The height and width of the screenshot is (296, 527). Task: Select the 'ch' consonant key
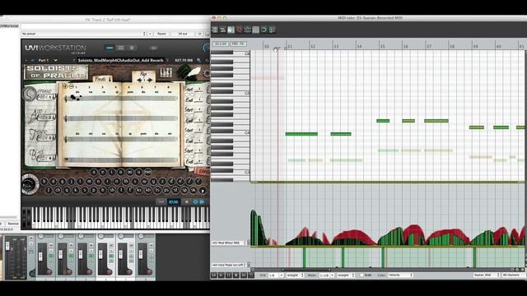click(x=58, y=190)
